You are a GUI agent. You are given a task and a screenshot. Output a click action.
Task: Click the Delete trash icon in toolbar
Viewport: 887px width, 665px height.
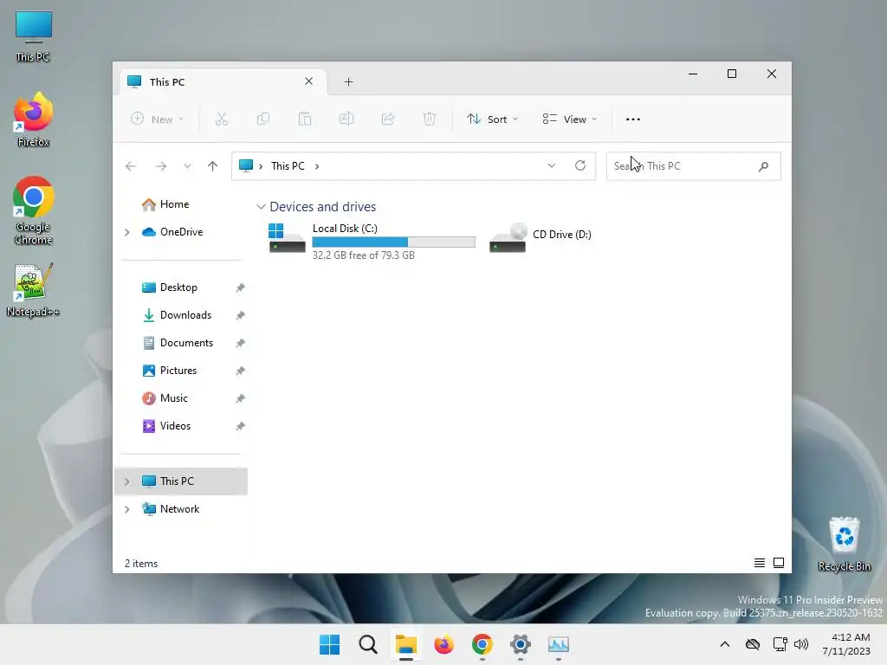[430, 119]
